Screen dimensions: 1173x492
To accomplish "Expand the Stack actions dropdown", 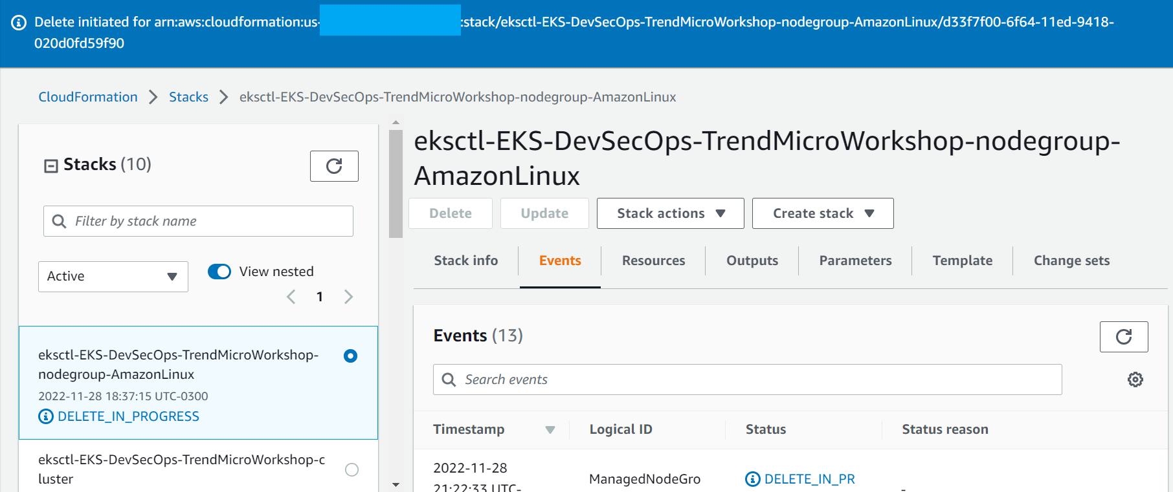I will tap(671, 213).
